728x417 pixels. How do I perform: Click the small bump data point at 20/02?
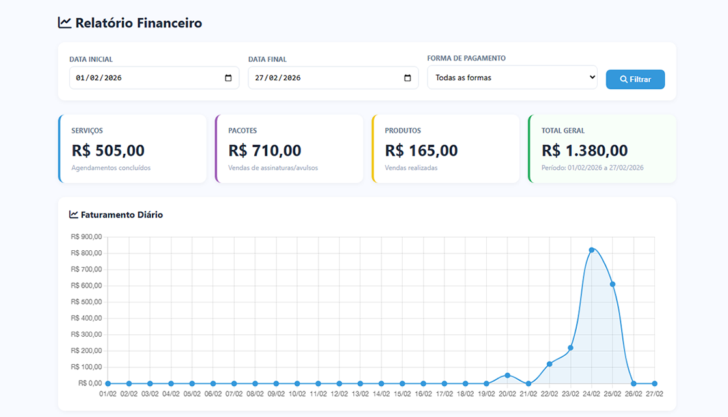coord(508,375)
